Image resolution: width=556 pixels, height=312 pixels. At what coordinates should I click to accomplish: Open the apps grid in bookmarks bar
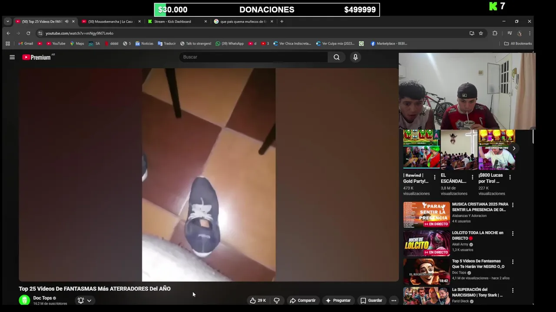[7, 43]
